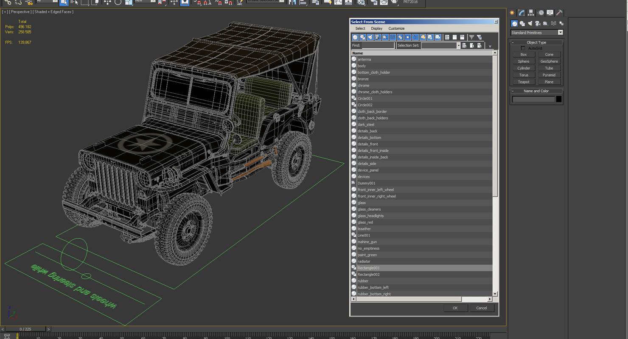
Task: Click the Name column header to sort
Action: [x=422, y=53]
